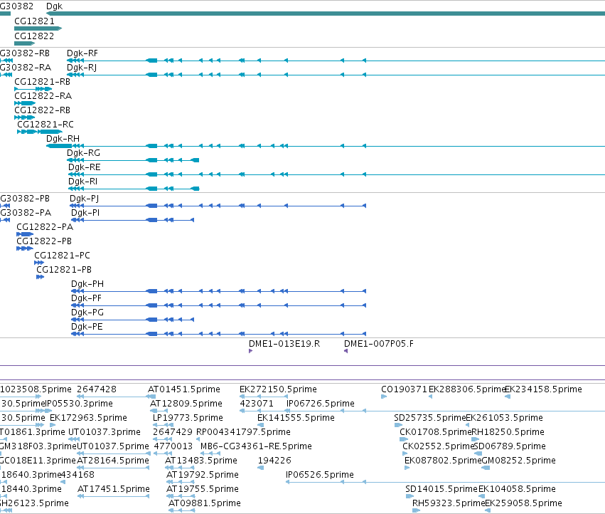Click the Dgk-PJ protein label
Image resolution: width=605 pixels, height=514 pixels.
(84, 199)
